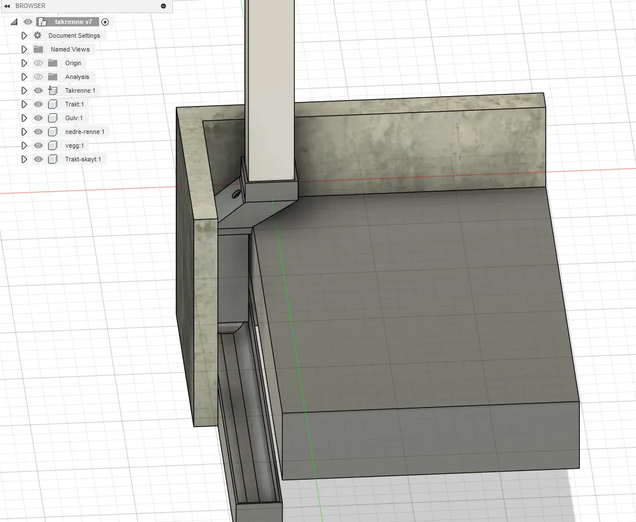The image size is (636, 522).
Task: Click the takrenne v7 root assembly icon
Action: click(42, 22)
